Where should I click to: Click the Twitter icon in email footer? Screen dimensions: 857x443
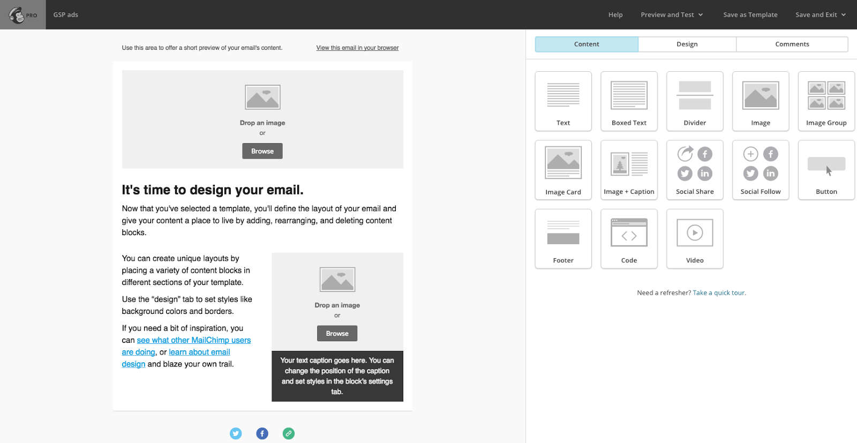coord(236,433)
